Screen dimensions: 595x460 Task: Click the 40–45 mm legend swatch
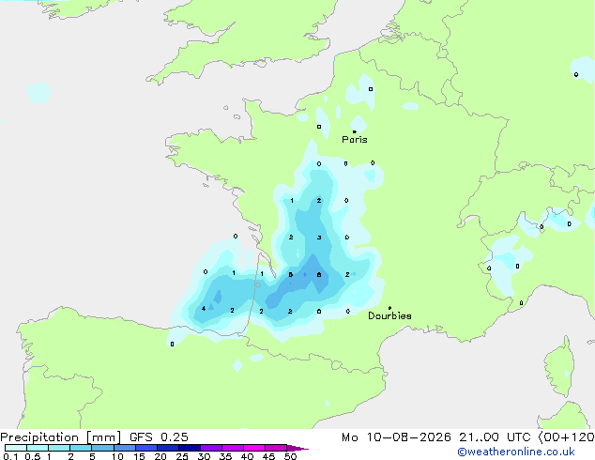pos(254,448)
